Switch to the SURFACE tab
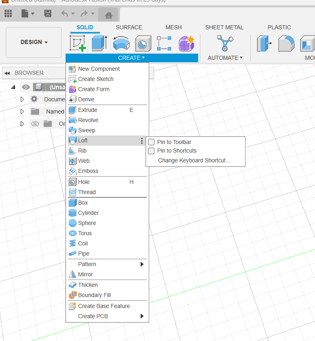 click(x=129, y=27)
